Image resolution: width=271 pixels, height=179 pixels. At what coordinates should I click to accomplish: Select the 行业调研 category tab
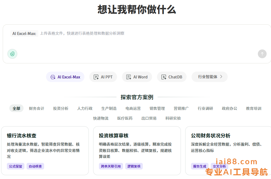tap(205, 108)
